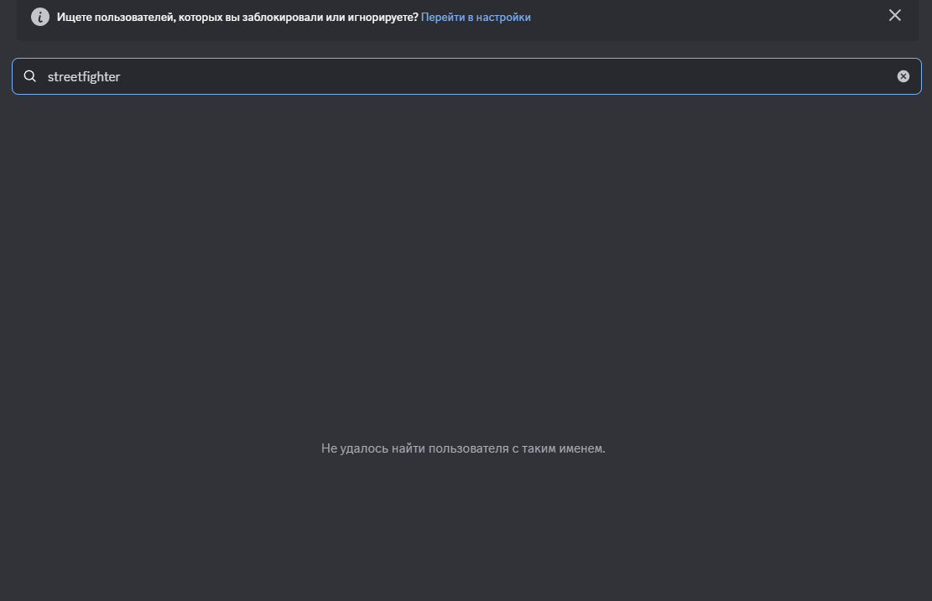Go to settings via the blue banner link
Viewport: 932px width, 601px height.
click(476, 17)
